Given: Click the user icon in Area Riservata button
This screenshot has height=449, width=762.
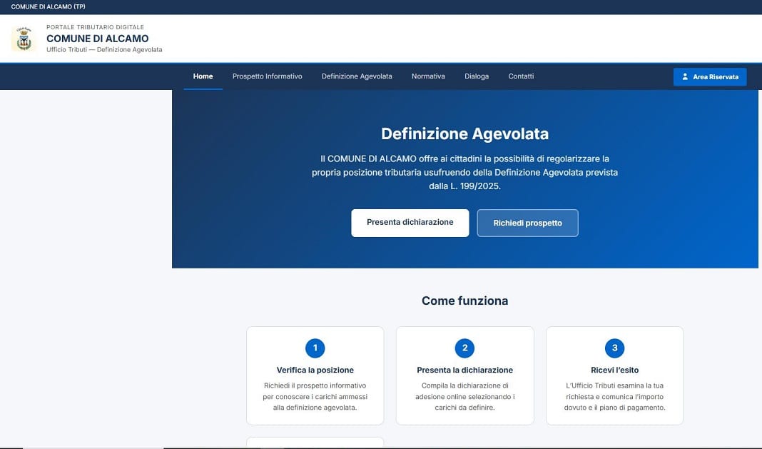Looking at the screenshot, I should point(685,77).
